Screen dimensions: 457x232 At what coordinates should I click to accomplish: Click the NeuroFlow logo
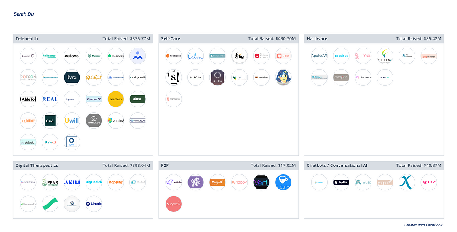(x=137, y=121)
